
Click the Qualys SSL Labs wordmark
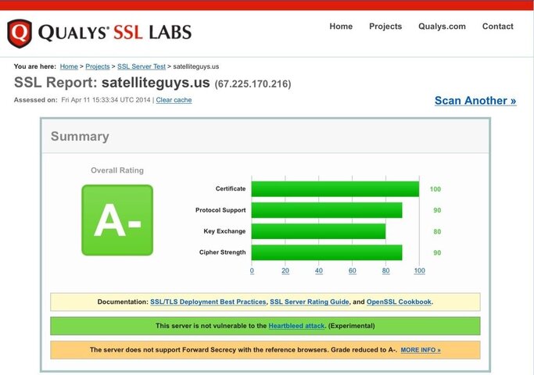tap(115, 33)
